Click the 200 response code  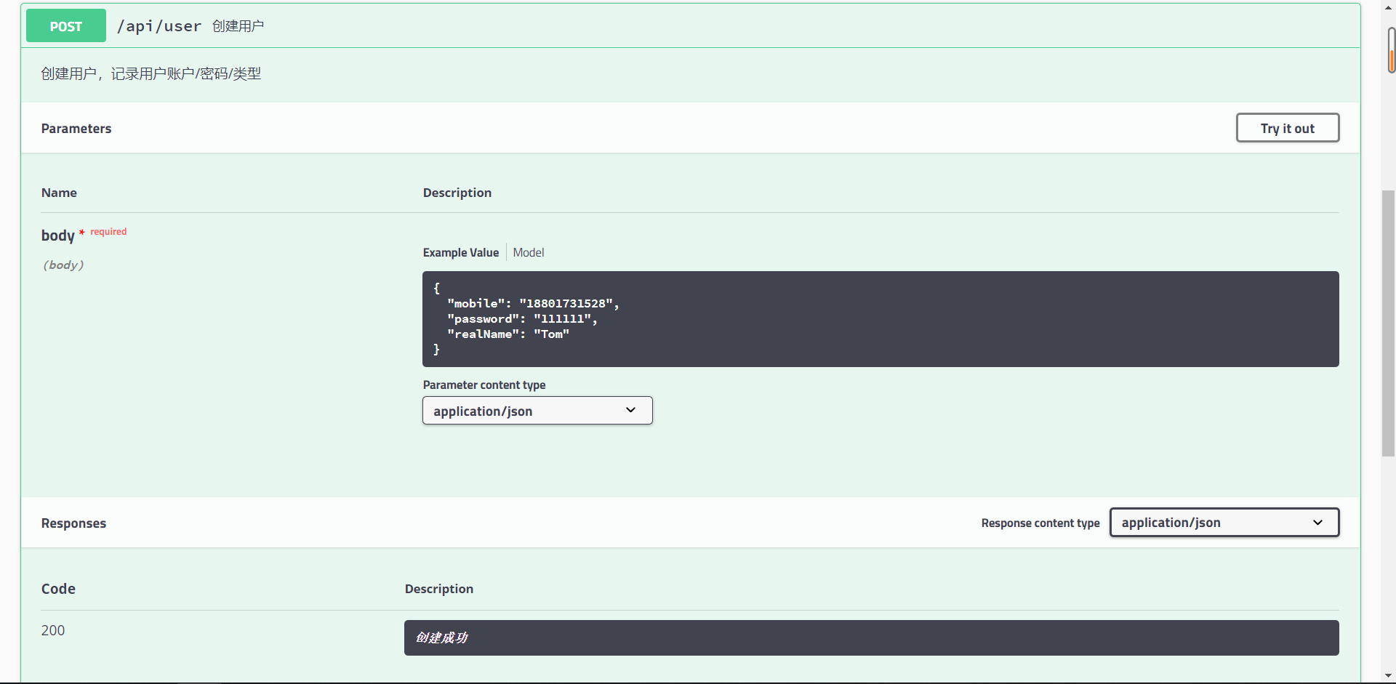(53, 630)
